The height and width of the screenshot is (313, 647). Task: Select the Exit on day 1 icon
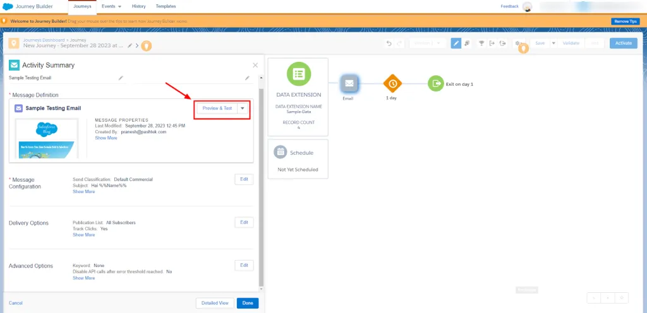[x=436, y=83]
